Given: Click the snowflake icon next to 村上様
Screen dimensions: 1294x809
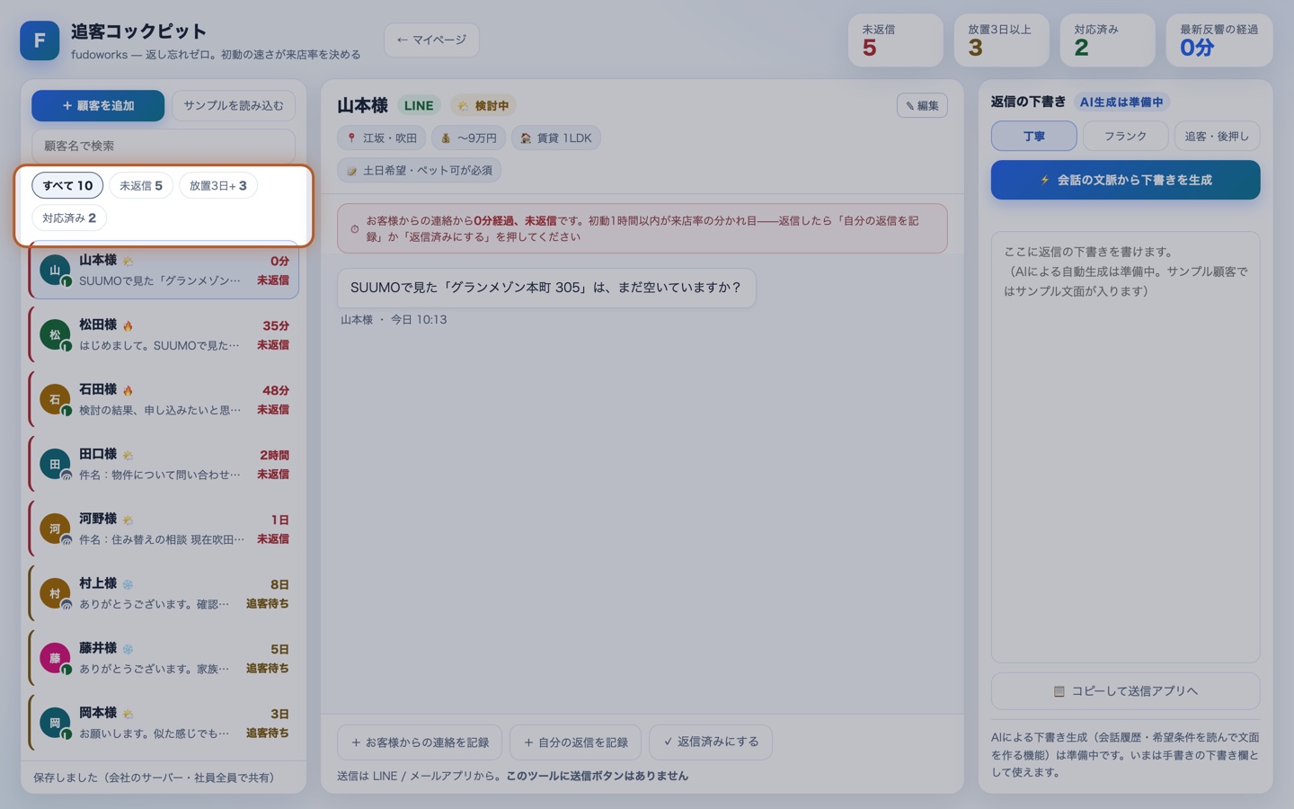Looking at the screenshot, I should tap(128, 584).
